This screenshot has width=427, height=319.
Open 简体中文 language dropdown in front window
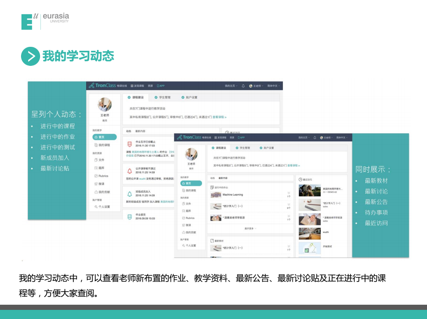[x=342, y=138]
